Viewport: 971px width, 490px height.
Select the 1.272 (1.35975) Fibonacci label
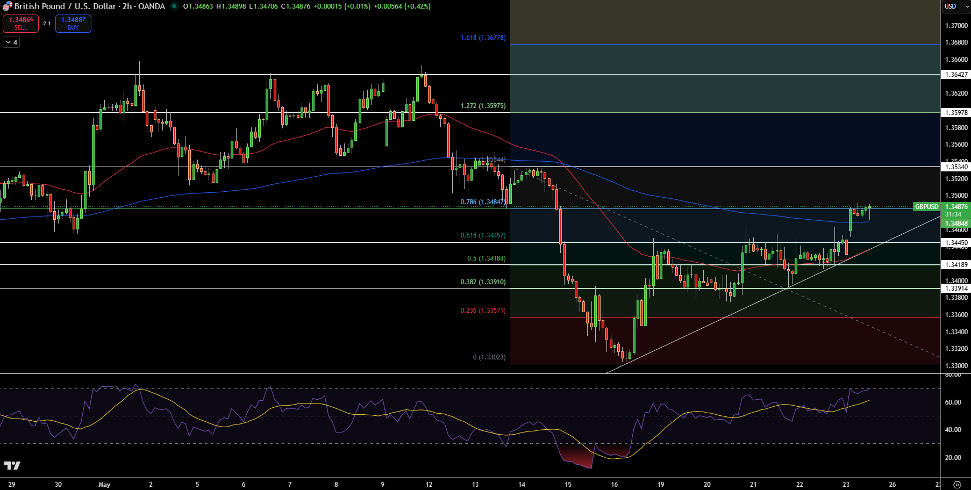(x=483, y=106)
